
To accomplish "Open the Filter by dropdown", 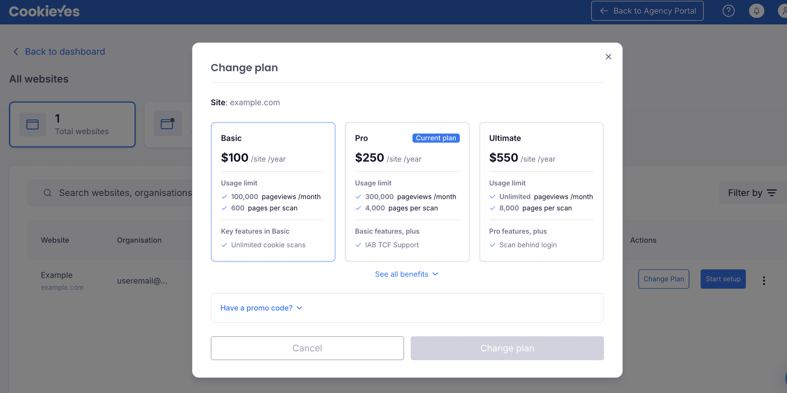I will point(752,193).
